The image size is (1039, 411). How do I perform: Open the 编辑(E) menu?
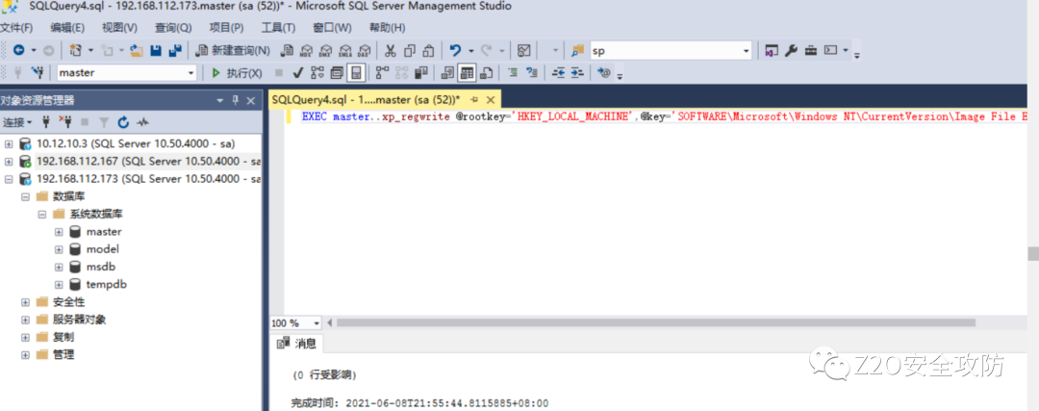coord(67,28)
